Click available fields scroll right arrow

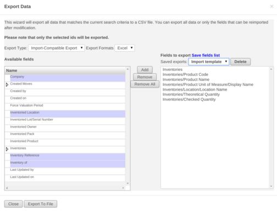click(123, 188)
